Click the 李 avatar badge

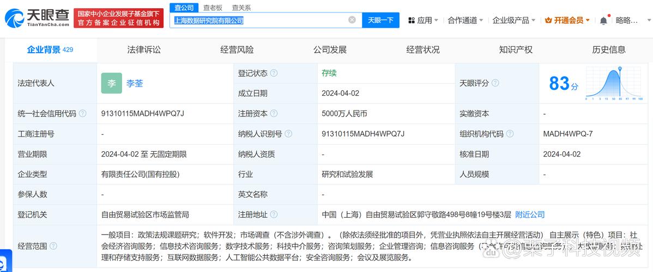[x=112, y=83]
